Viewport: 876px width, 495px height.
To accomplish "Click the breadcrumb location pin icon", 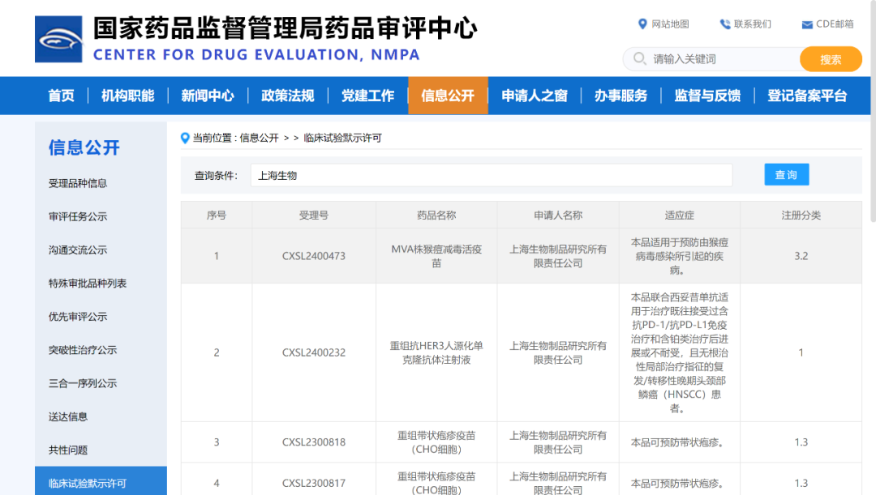I will click(x=184, y=138).
